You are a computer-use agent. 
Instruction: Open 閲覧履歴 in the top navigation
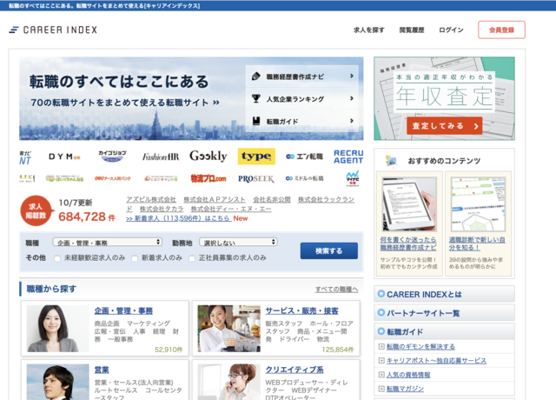coord(412,30)
